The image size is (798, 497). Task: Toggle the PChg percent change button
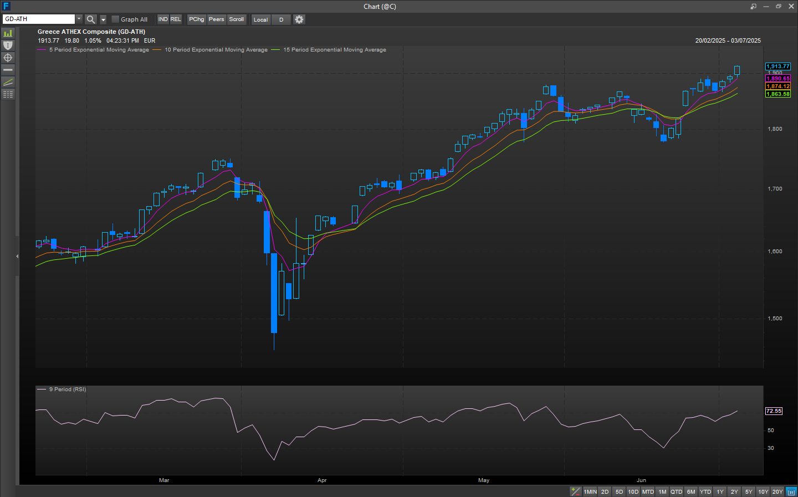pos(196,19)
